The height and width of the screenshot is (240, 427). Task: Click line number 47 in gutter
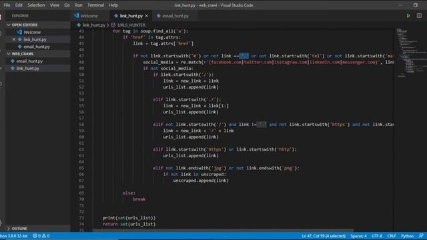pos(81,56)
